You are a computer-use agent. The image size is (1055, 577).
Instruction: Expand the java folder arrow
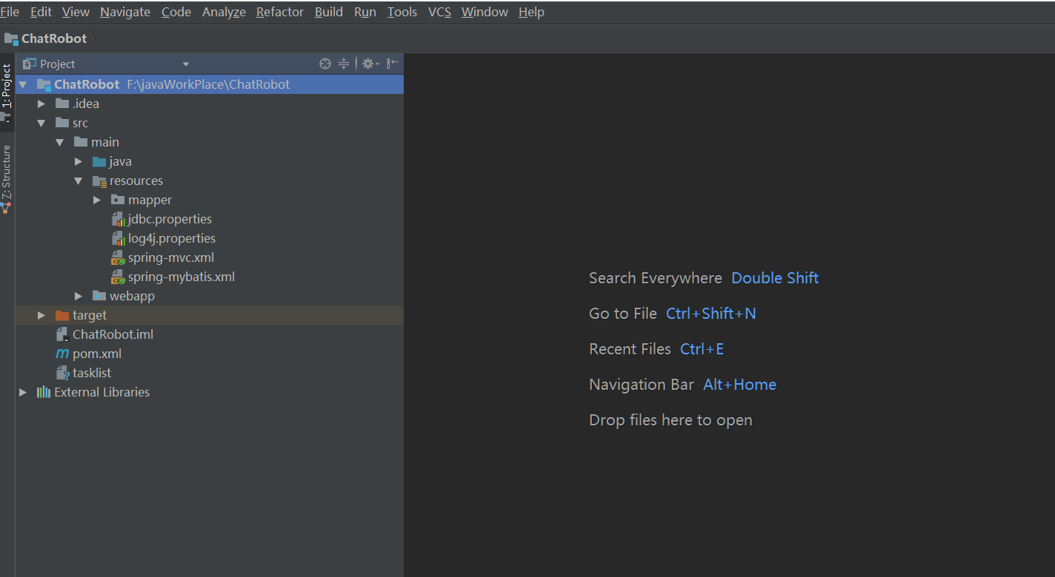point(79,161)
